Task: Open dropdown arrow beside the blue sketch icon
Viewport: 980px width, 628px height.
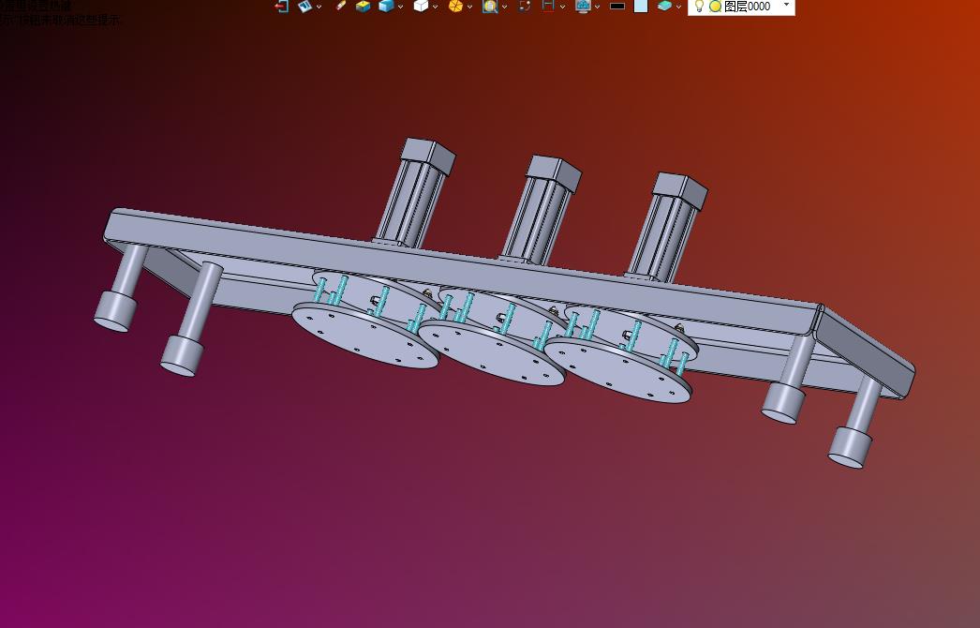Action: (319, 7)
